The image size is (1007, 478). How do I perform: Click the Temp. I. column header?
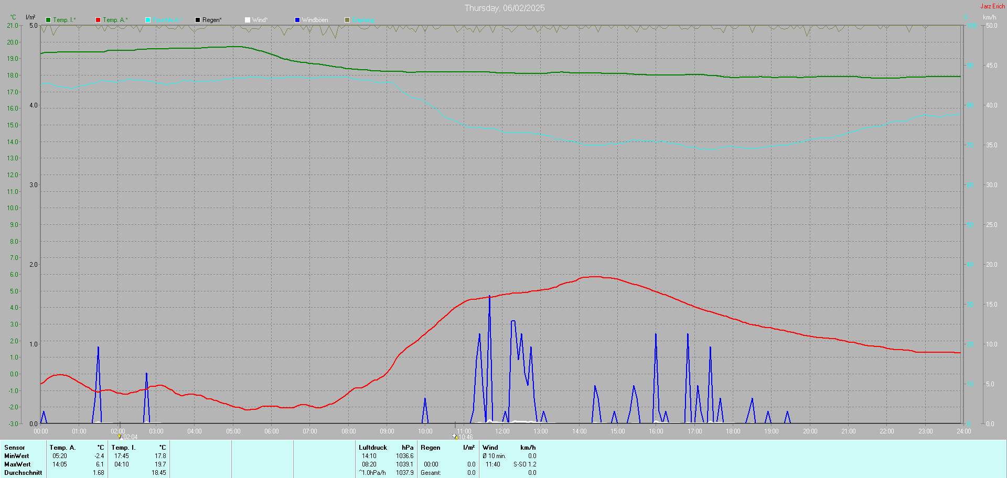pos(124,448)
